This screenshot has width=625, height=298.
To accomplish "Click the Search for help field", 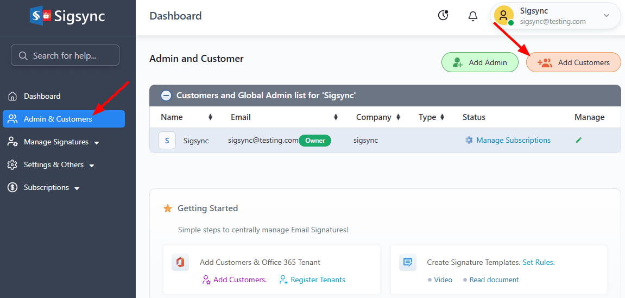I will point(65,55).
